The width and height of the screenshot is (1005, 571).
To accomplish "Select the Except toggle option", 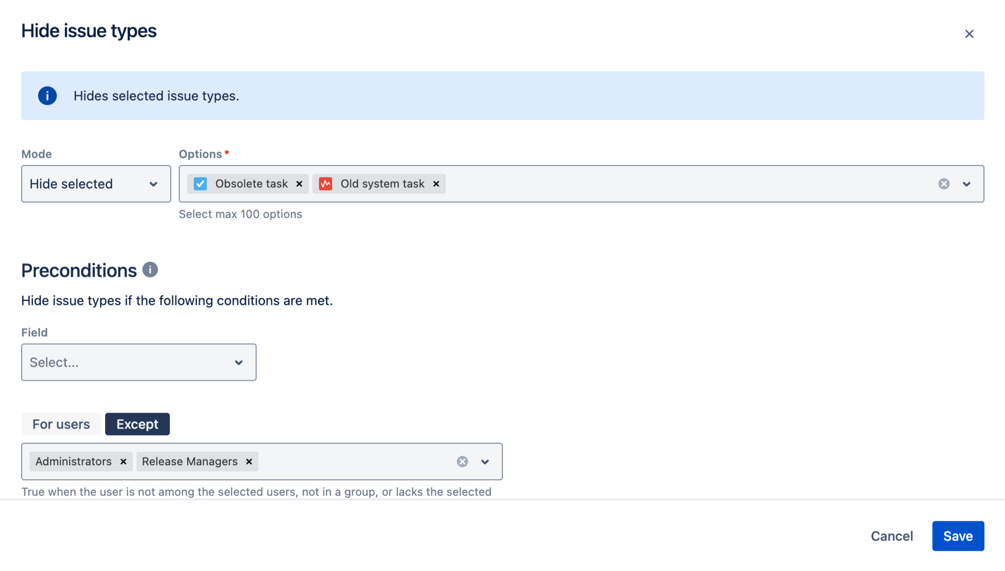I will [x=137, y=424].
